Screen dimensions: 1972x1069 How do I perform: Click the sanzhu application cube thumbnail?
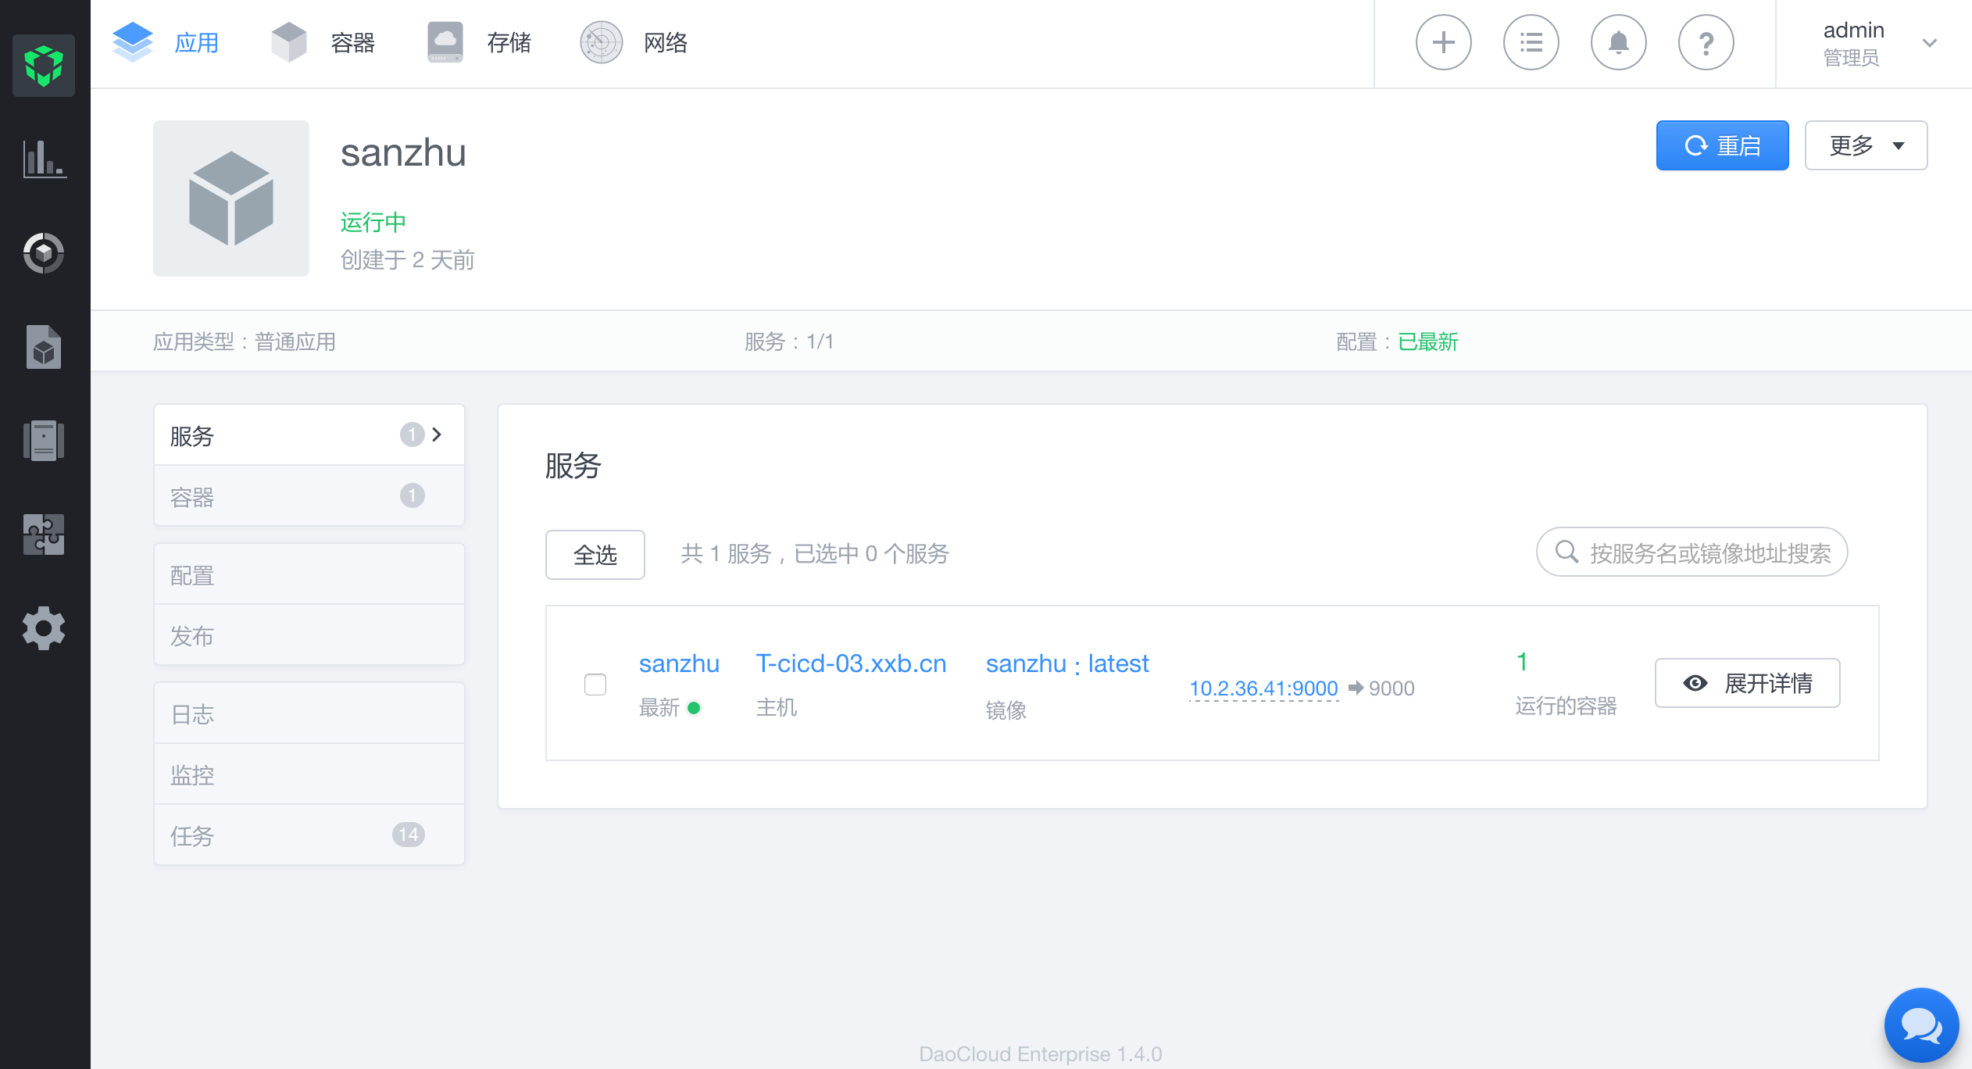pyautogui.click(x=231, y=198)
